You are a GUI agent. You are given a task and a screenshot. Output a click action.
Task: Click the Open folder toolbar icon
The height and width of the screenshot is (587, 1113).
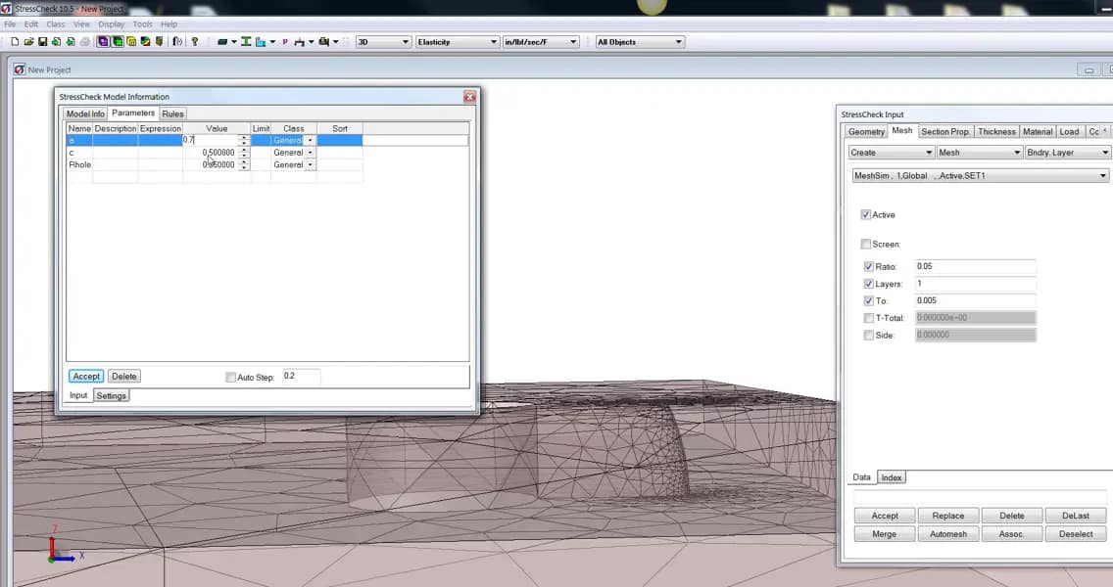(x=28, y=42)
